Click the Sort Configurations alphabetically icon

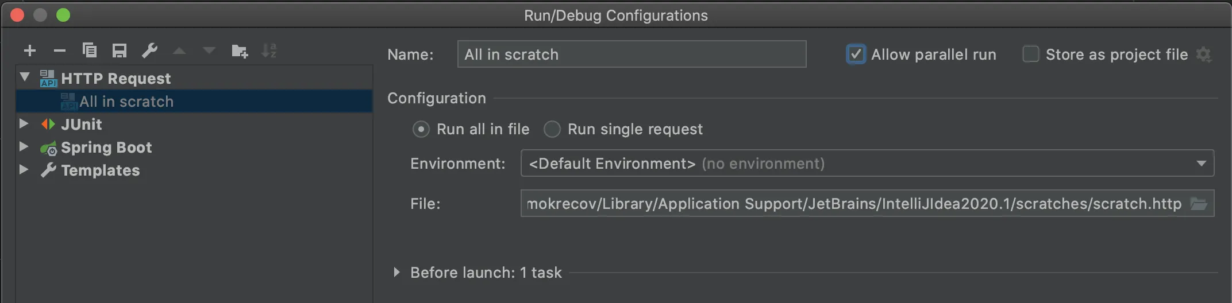(269, 51)
